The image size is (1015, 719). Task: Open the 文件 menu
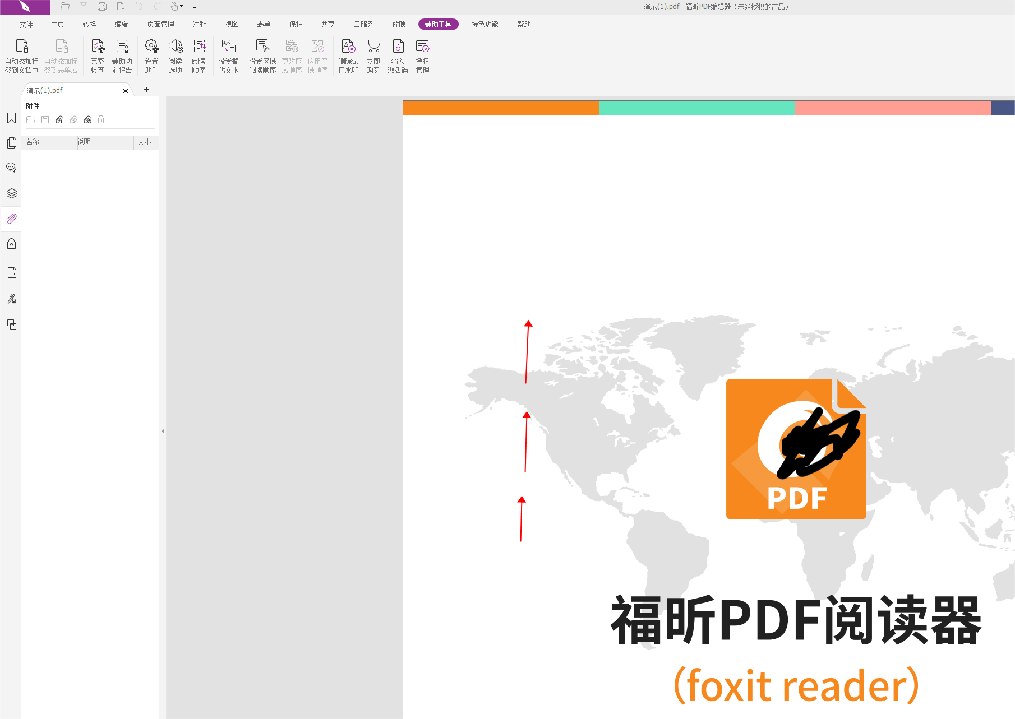26,24
